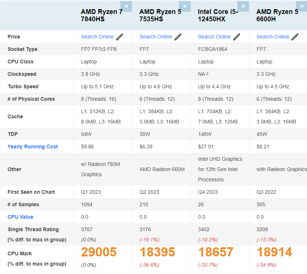Viewport: 307px width, 274px height.
Task: Click sample count 305
Action: (261, 204)
